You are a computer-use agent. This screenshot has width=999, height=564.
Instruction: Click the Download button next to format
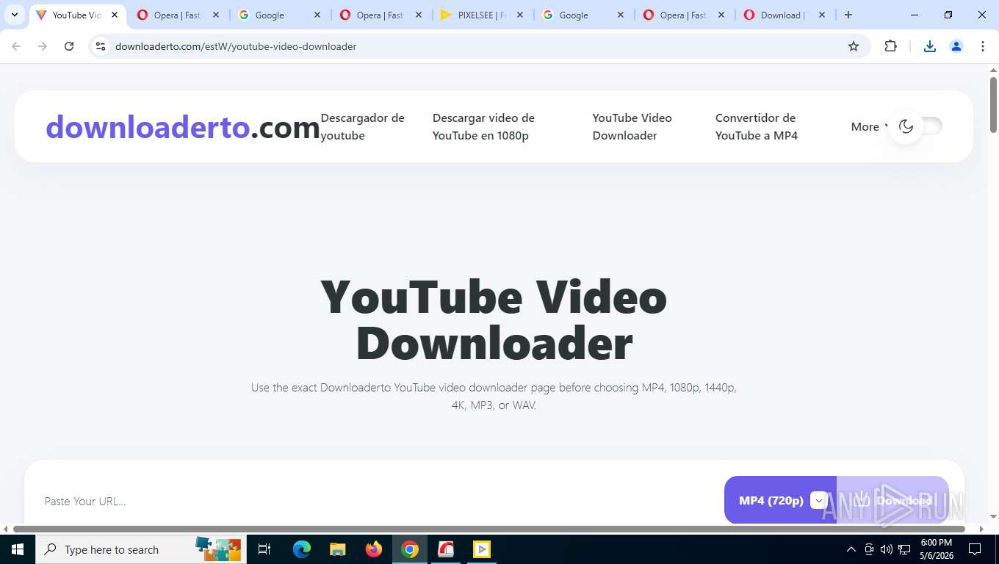[x=892, y=501]
